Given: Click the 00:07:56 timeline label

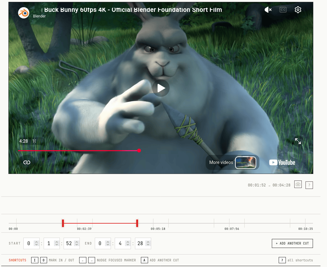Looking at the screenshot, I should pyautogui.click(x=232, y=229).
